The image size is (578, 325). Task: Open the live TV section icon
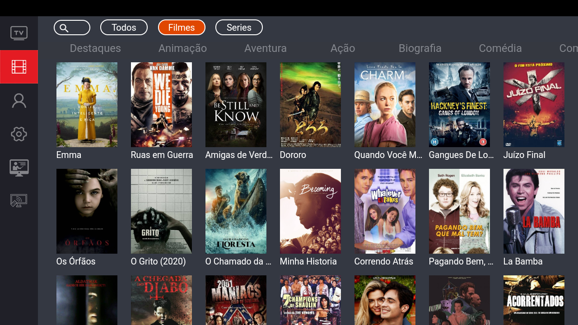pyautogui.click(x=19, y=33)
